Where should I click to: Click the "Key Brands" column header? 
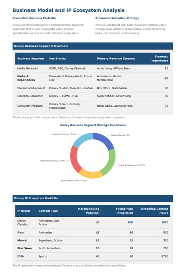[57, 59]
